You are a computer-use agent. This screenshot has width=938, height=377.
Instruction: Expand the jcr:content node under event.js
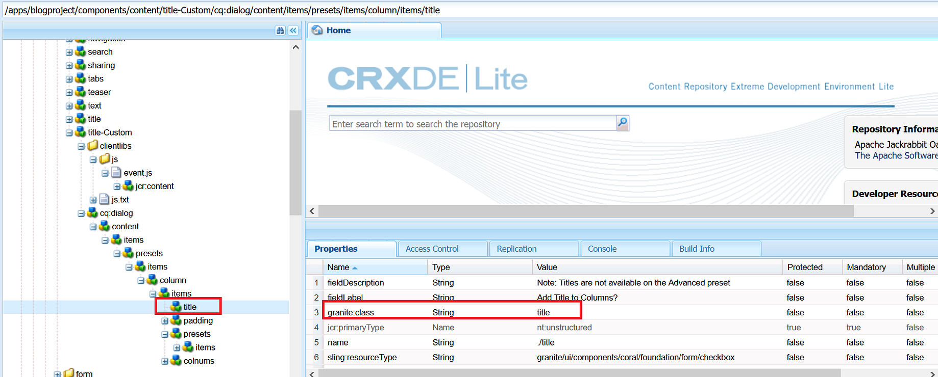coord(117,186)
